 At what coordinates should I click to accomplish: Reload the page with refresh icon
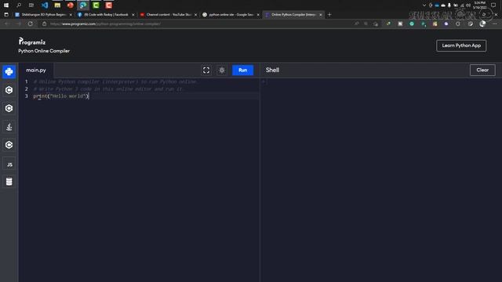pos(31,23)
